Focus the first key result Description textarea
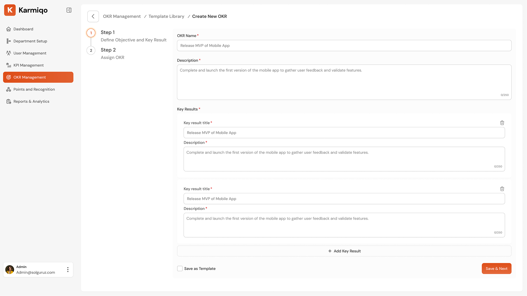 click(344, 159)
